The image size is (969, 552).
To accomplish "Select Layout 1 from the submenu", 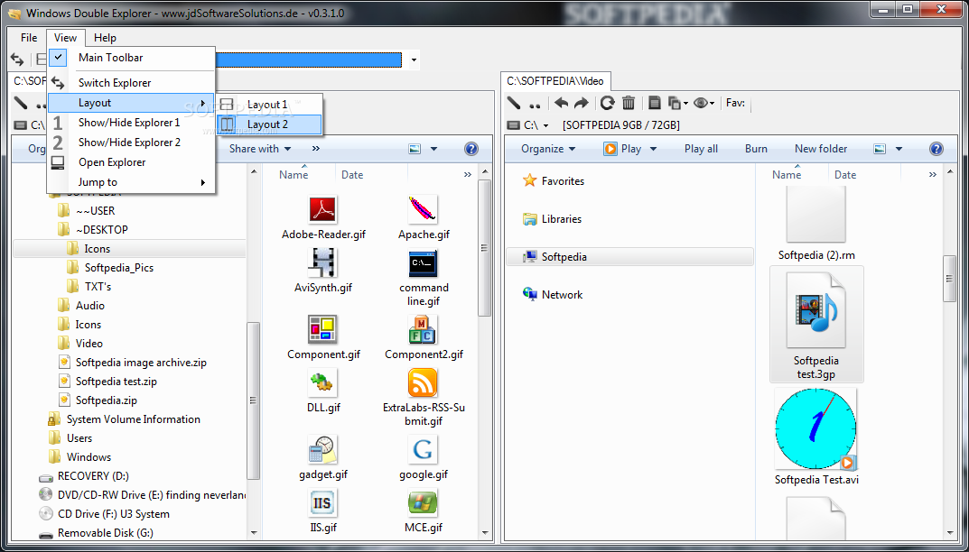I will pos(269,105).
